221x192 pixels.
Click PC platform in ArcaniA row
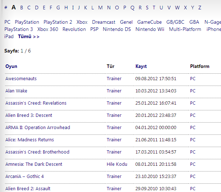[x=193, y=176]
